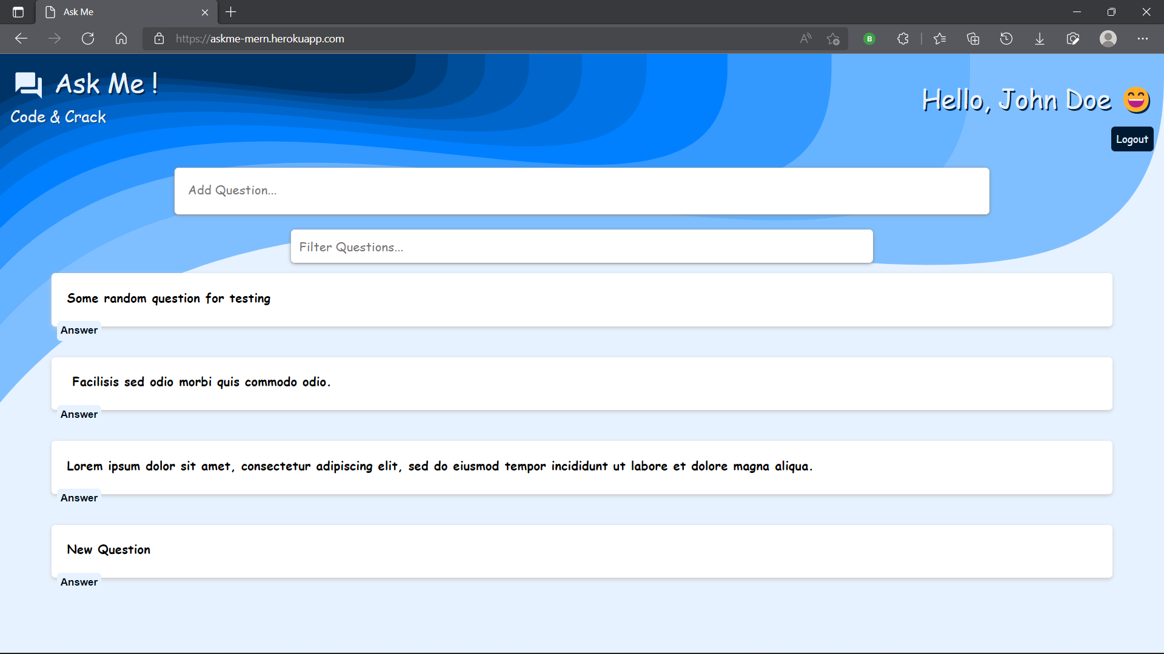Viewport: 1164px width, 654px height.
Task: Open a new browser tab
Action: (231, 12)
